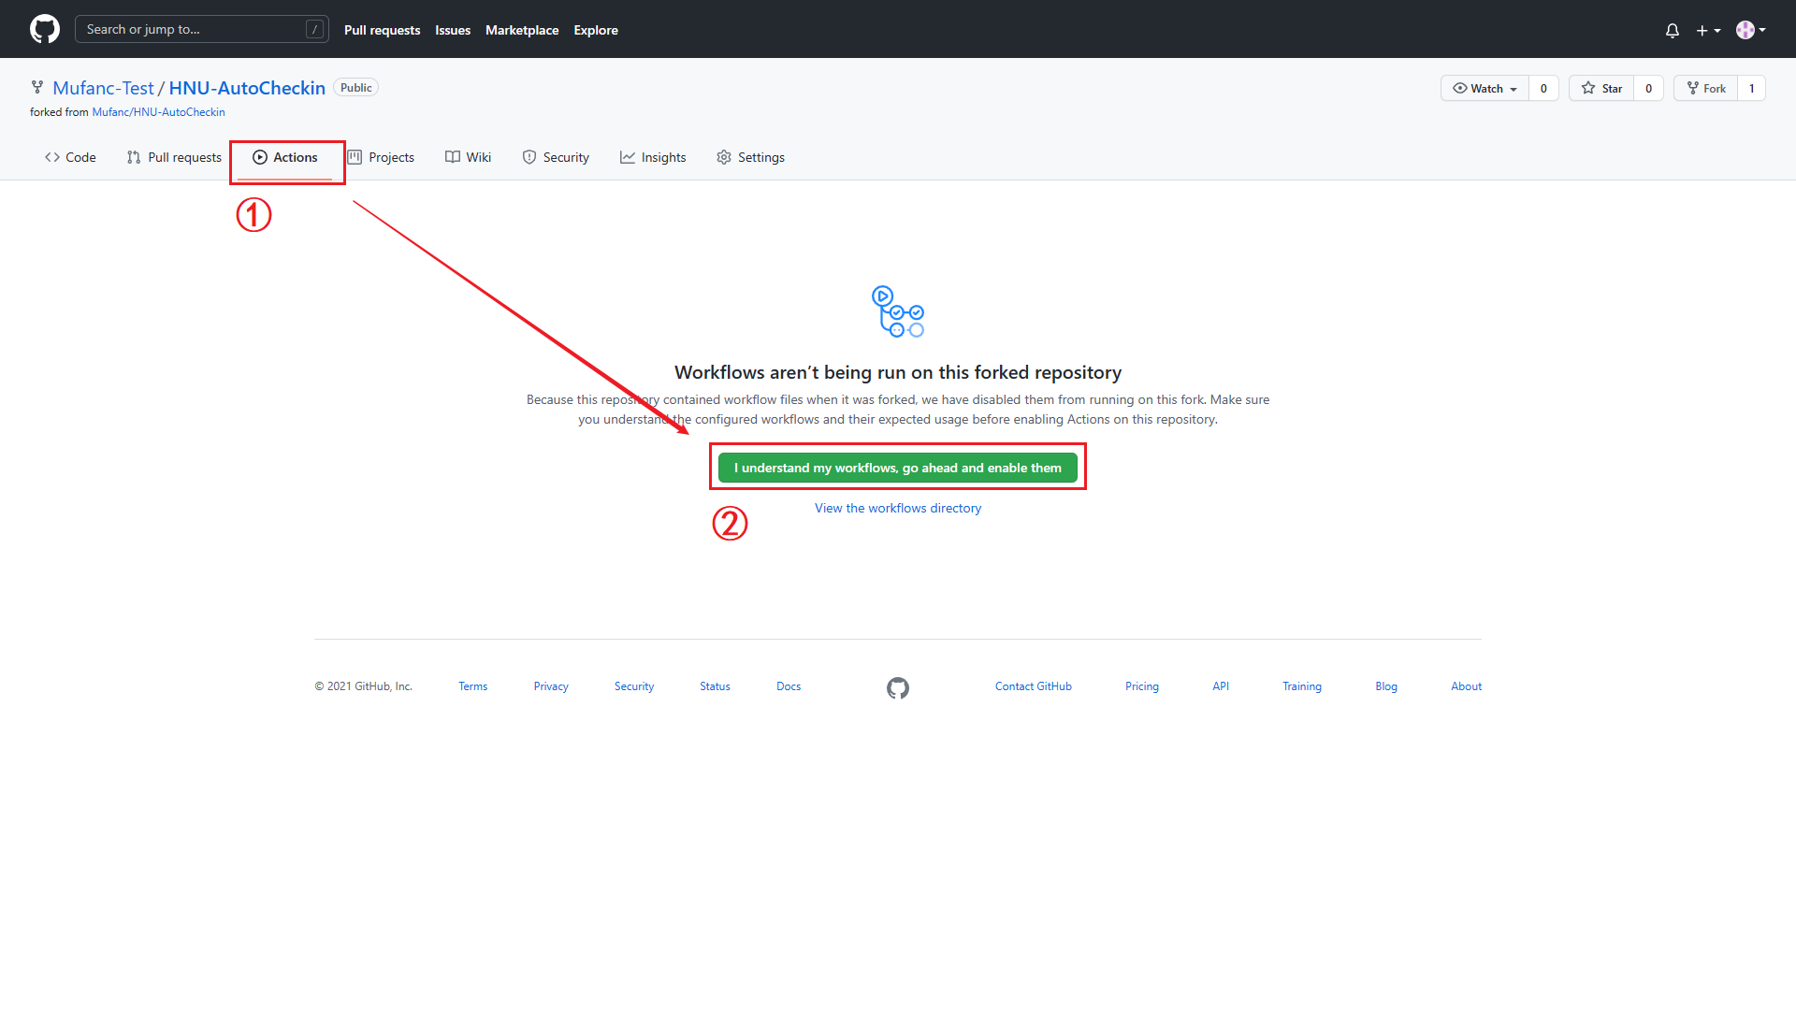Fork the repository
Image resolution: width=1796 pixels, height=1010 pixels.
pyautogui.click(x=1706, y=88)
